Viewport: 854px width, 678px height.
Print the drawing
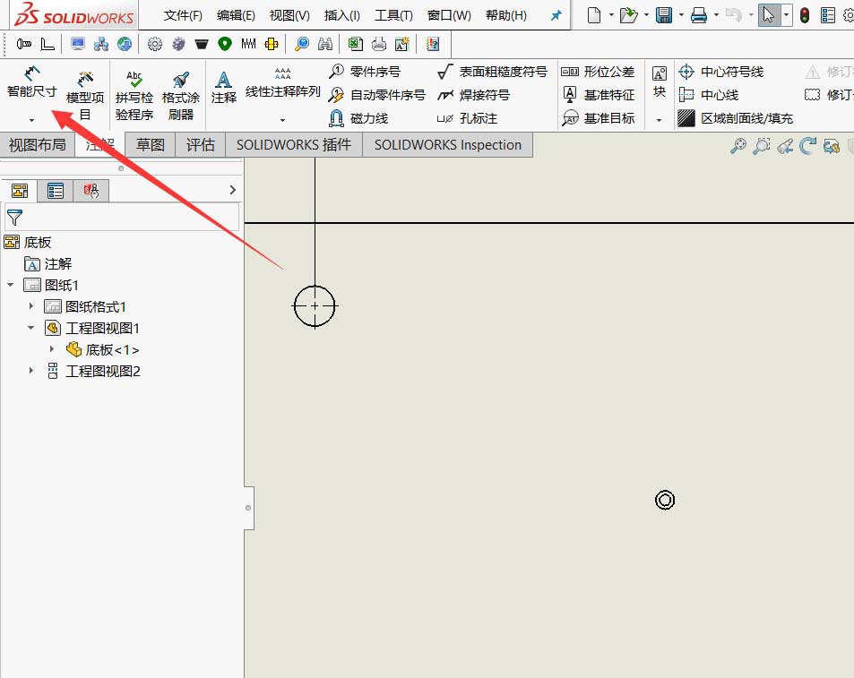(699, 15)
